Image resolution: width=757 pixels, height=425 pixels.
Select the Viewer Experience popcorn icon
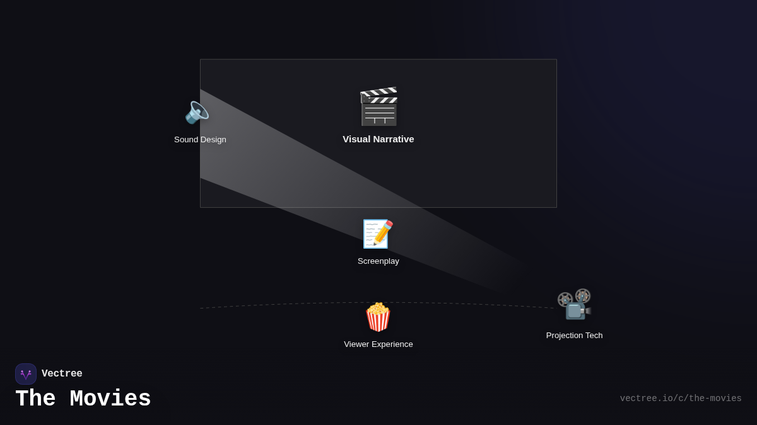[x=378, y=317]
